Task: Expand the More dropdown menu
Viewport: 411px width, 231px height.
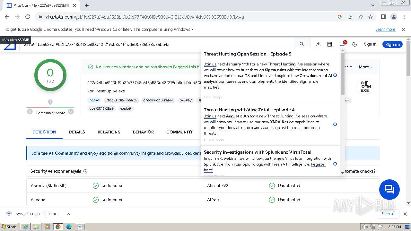Action: coord(366,67)
